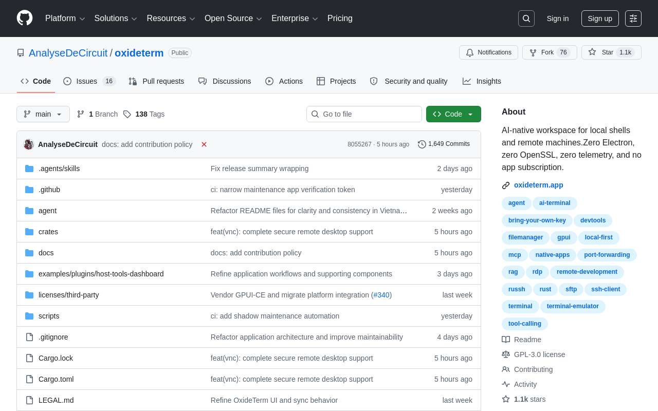Viewport: 658px width, 411px height.
Task: Open appearance settings icon beside Sign up
Action: [x=633, y=18]
